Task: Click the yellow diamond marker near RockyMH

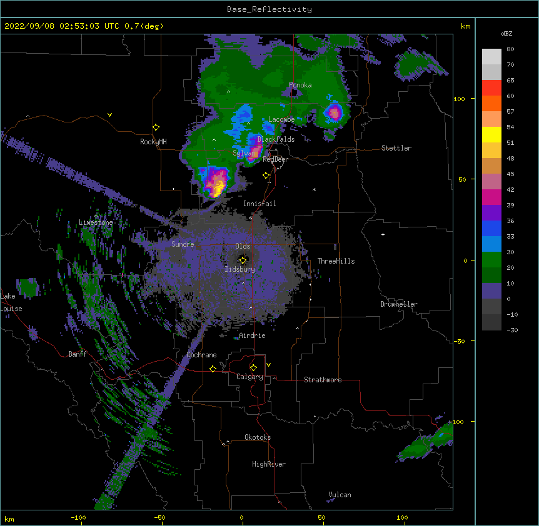Action: click(156, 127)
